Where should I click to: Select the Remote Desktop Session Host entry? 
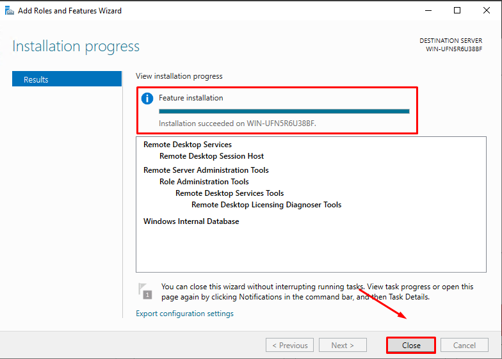(x=211, y=156)
